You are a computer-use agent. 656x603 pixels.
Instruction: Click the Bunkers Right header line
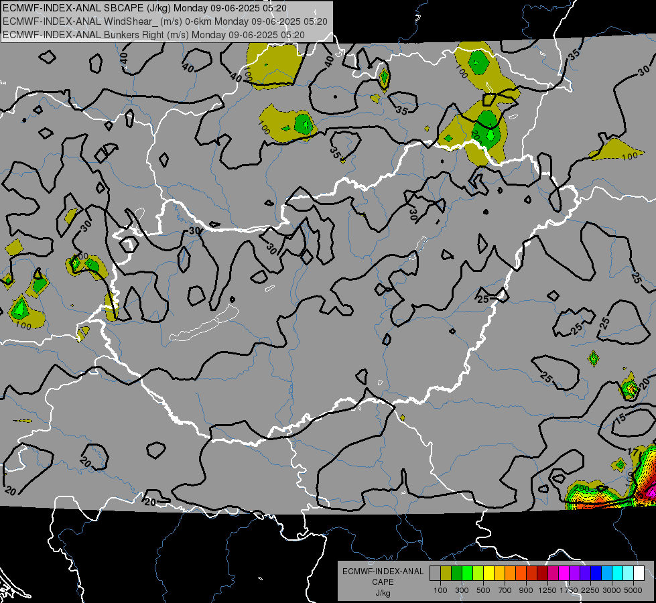[x=153, y=35]
